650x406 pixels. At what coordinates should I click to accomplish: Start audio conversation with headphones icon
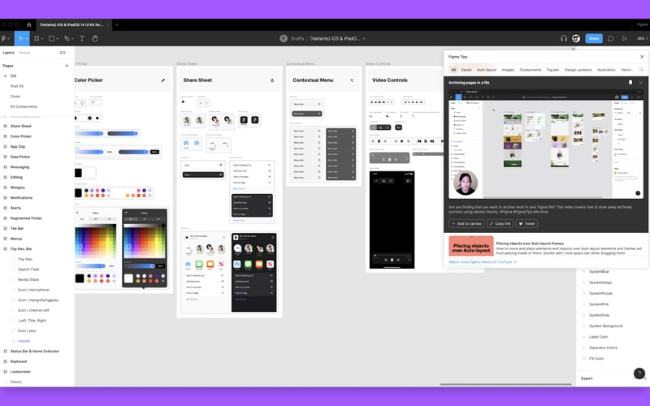[563, 38]
